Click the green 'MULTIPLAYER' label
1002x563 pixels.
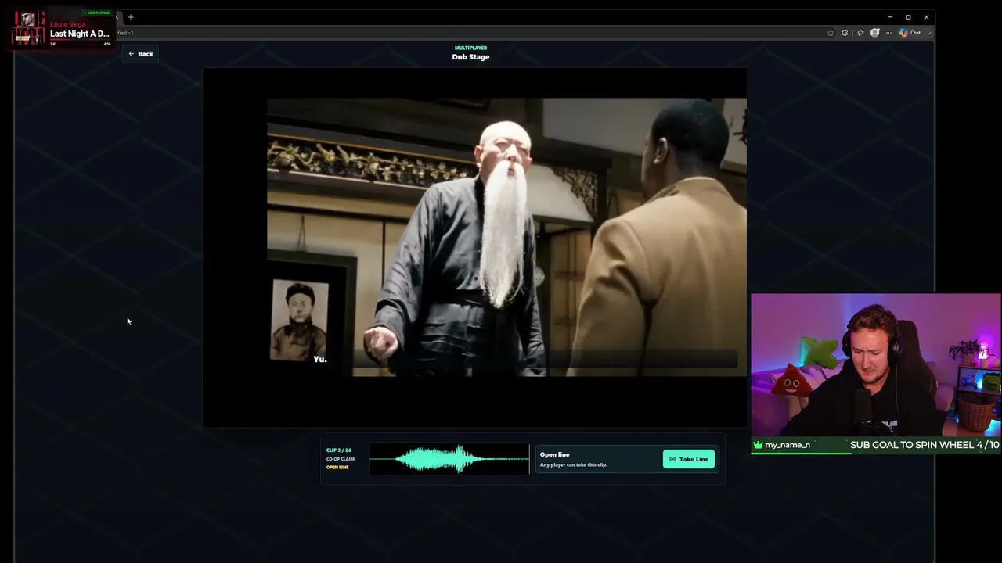pos(470,48)
